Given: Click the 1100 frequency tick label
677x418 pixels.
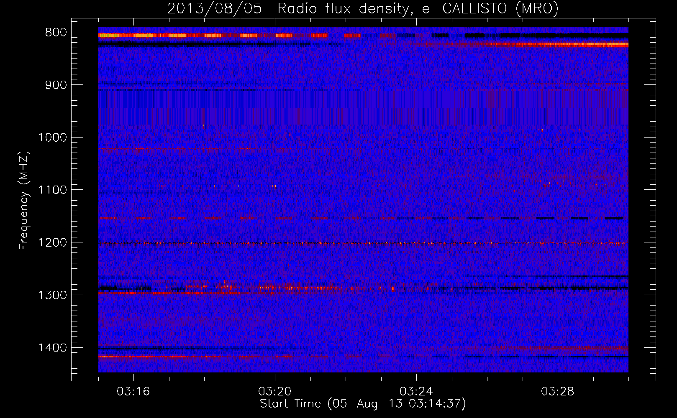Looking at the screenshot, I should point(52,190).
